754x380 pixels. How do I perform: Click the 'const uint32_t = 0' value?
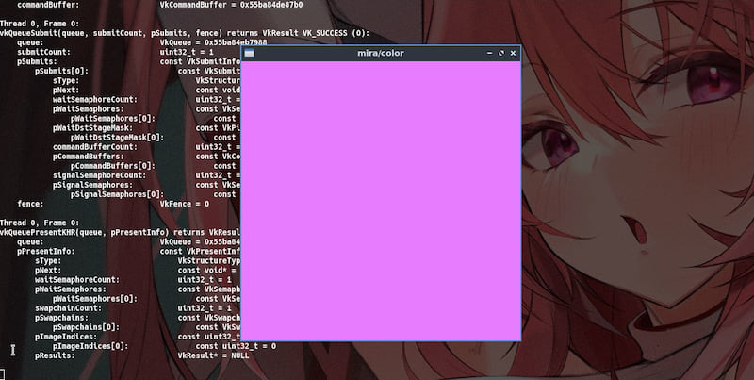[x=236, y=346]
